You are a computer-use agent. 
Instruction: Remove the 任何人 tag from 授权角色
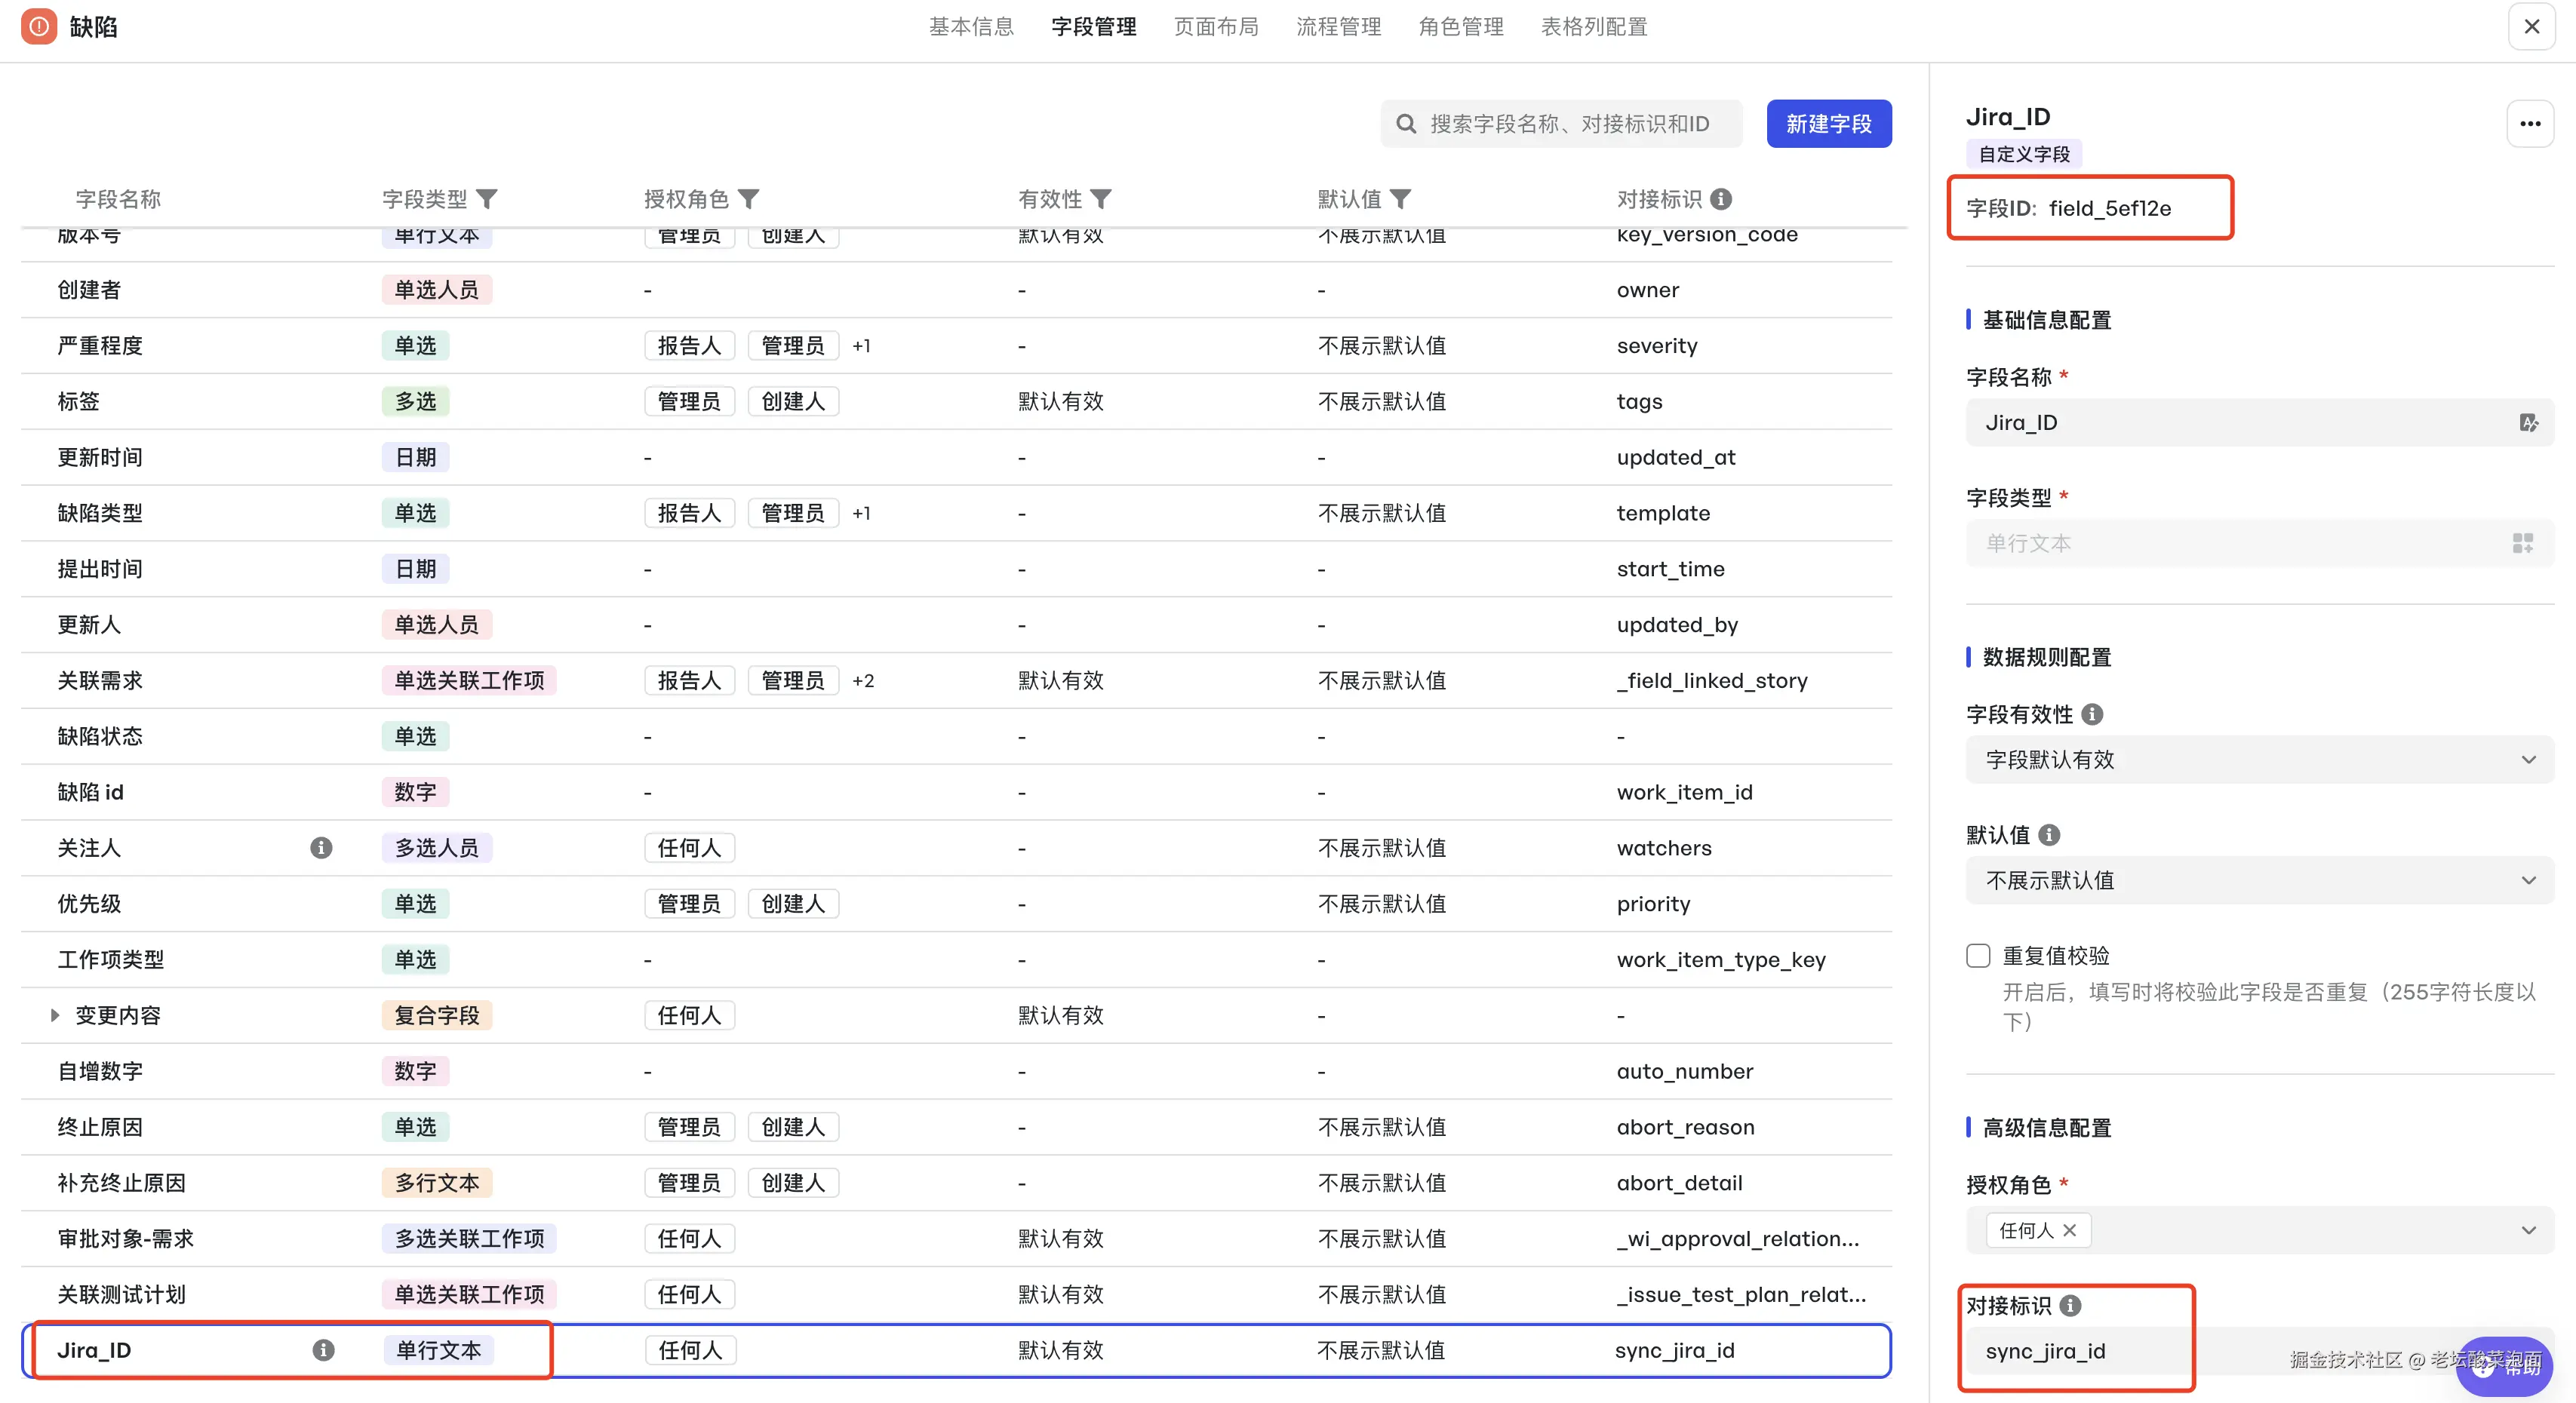pos(2070,1230)
